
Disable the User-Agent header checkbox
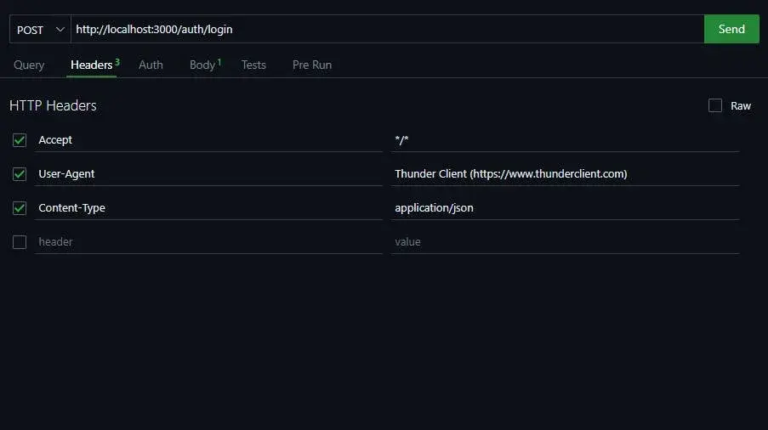20,174
